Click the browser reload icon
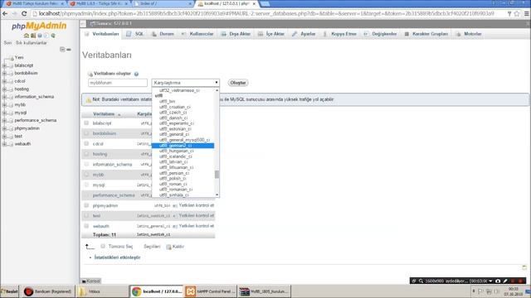The width and height of the screenshot is (531, 298). click(x=24, y=14)
